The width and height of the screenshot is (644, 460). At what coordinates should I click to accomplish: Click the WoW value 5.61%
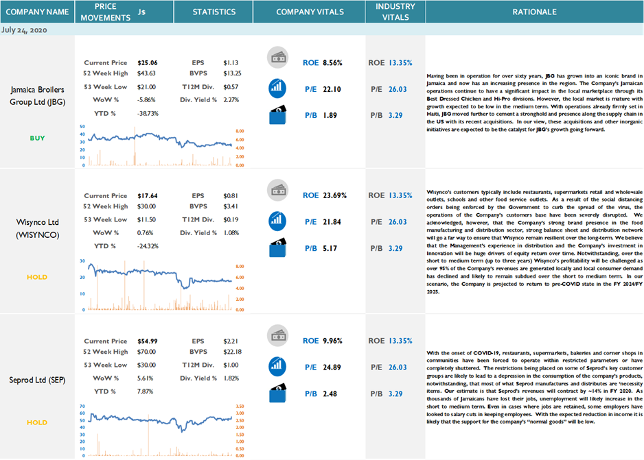pyautogui.click(x=146, y=378)
